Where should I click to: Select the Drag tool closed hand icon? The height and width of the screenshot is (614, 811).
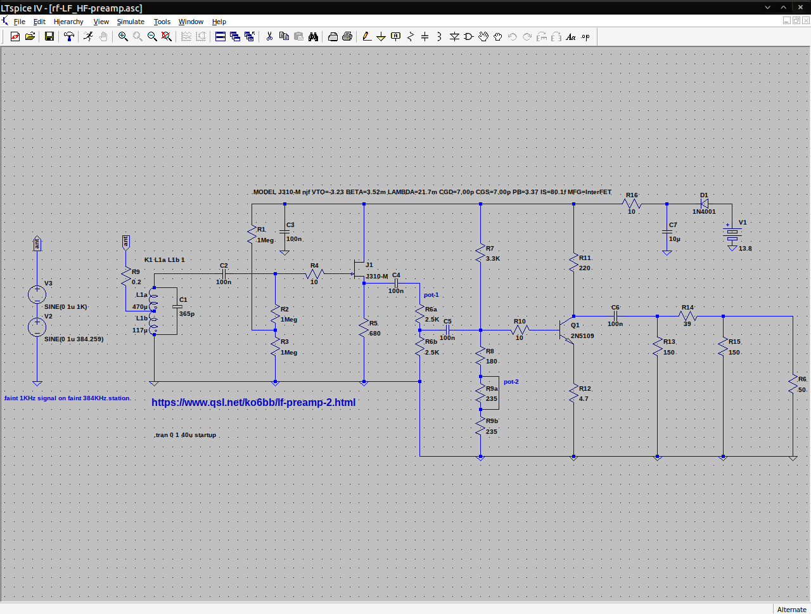point(498,37)
